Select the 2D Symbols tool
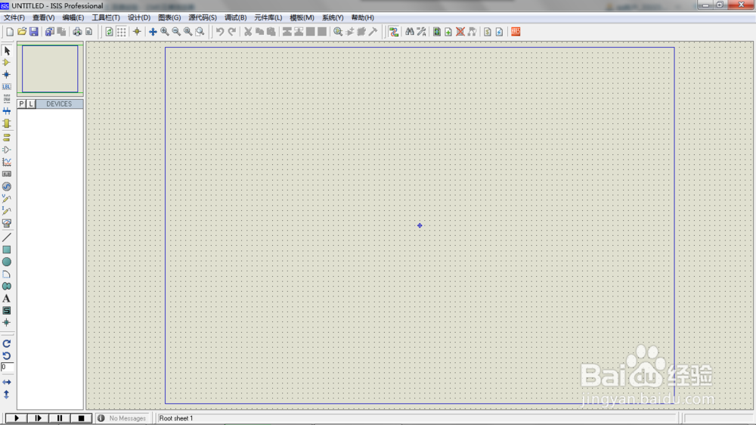 coord(7,311)
